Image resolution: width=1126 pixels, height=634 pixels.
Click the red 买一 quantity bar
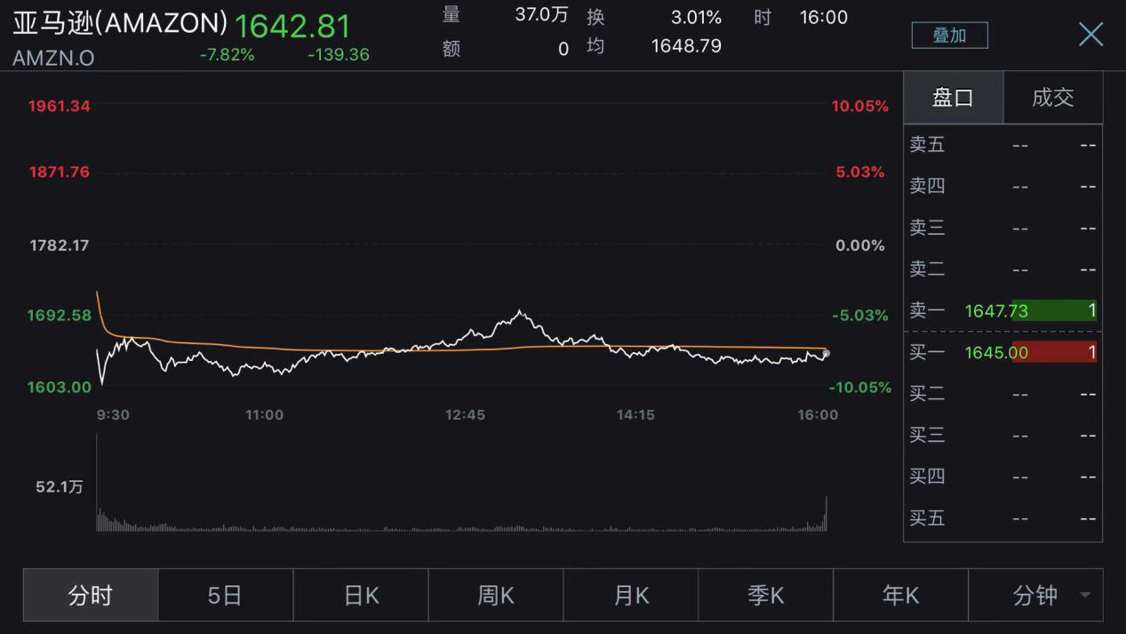point(1054,352)
